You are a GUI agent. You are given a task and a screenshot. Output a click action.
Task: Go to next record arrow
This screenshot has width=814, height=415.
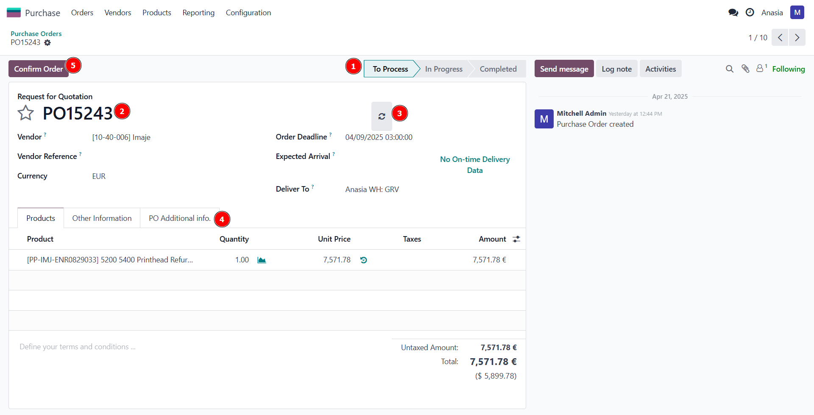pos(797,38)
